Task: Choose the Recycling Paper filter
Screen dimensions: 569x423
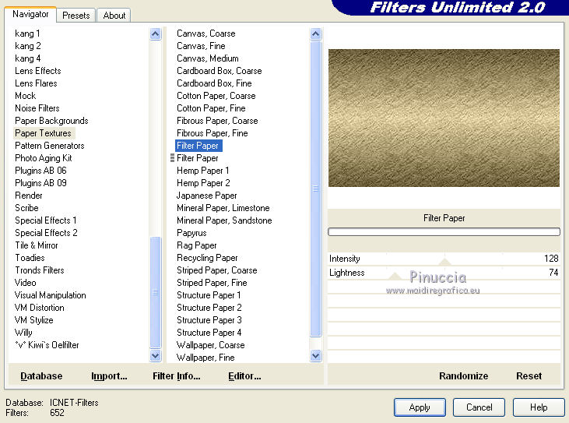Action: coord(207,258)
